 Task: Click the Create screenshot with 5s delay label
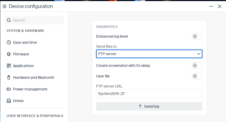coord(123,66)
